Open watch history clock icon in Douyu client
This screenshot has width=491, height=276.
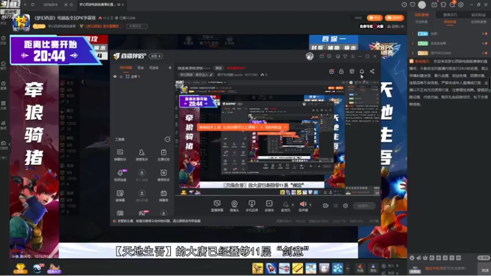click(404, 5)
